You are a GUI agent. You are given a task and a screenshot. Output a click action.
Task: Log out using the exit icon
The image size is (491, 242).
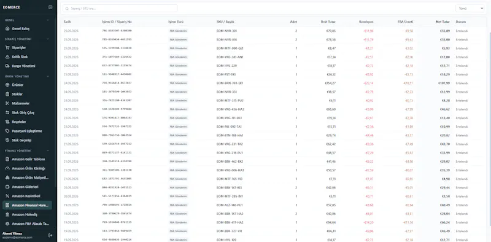point(50,235)
